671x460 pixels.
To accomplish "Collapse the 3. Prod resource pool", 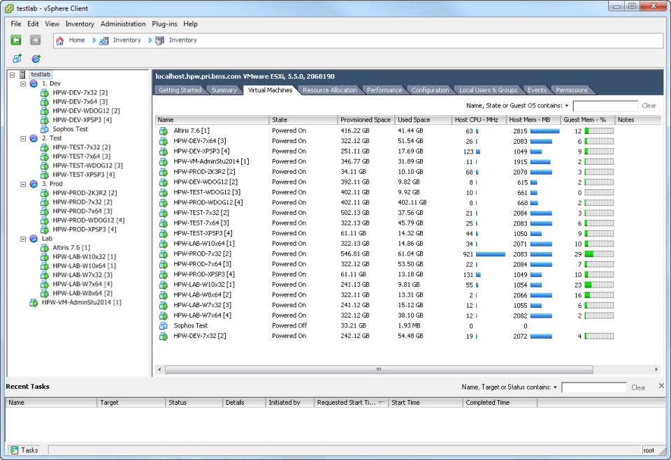I will click(x=23, y=184).
